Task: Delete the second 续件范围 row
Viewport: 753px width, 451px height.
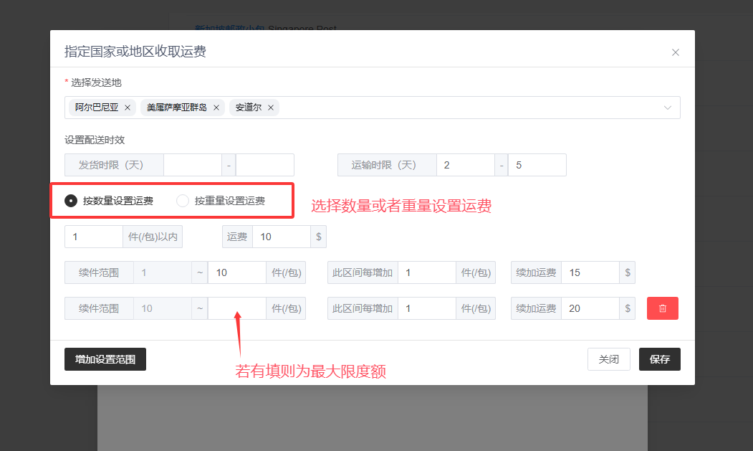Action: coord(662,308)
